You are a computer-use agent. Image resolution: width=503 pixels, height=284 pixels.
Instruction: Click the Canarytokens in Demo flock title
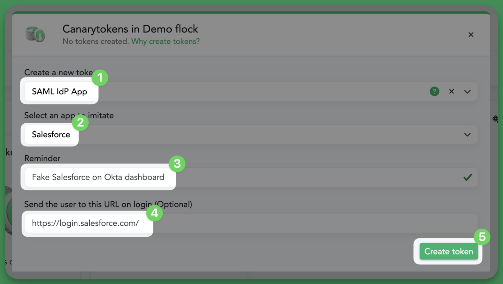point(130,29)
